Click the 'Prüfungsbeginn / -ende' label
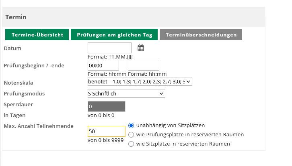 pyautogui.click(x=34, y=65)
